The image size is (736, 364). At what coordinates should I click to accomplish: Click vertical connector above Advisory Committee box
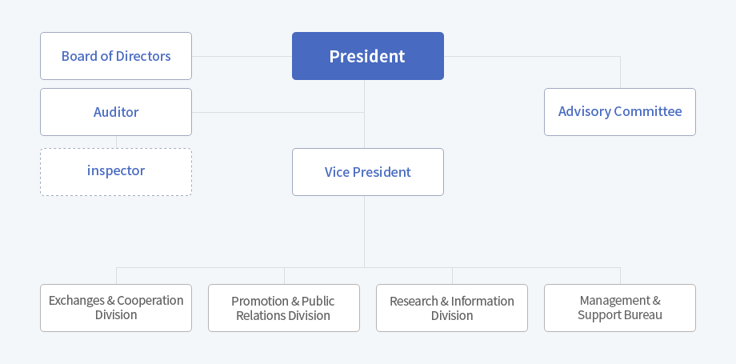pyautogui.click(x=621, y=72)
